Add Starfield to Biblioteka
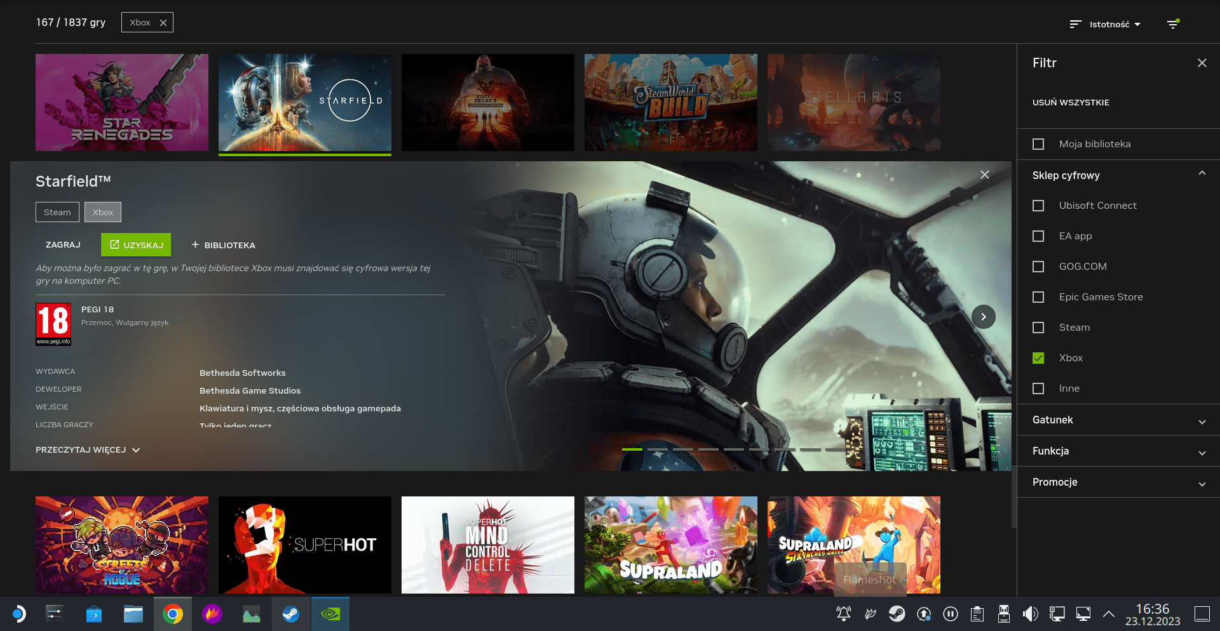 tap(223, 245)
